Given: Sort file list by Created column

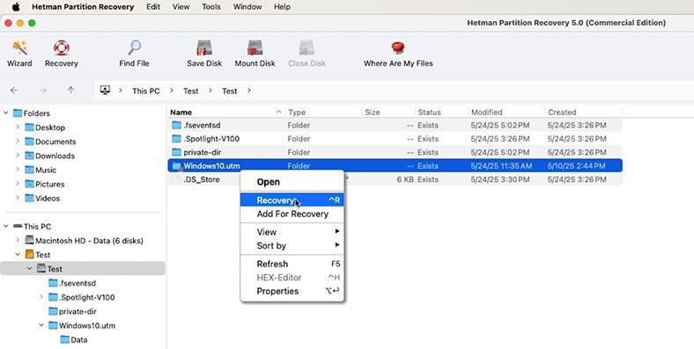Looking at the screenshot, I should (x=584, y=113).
